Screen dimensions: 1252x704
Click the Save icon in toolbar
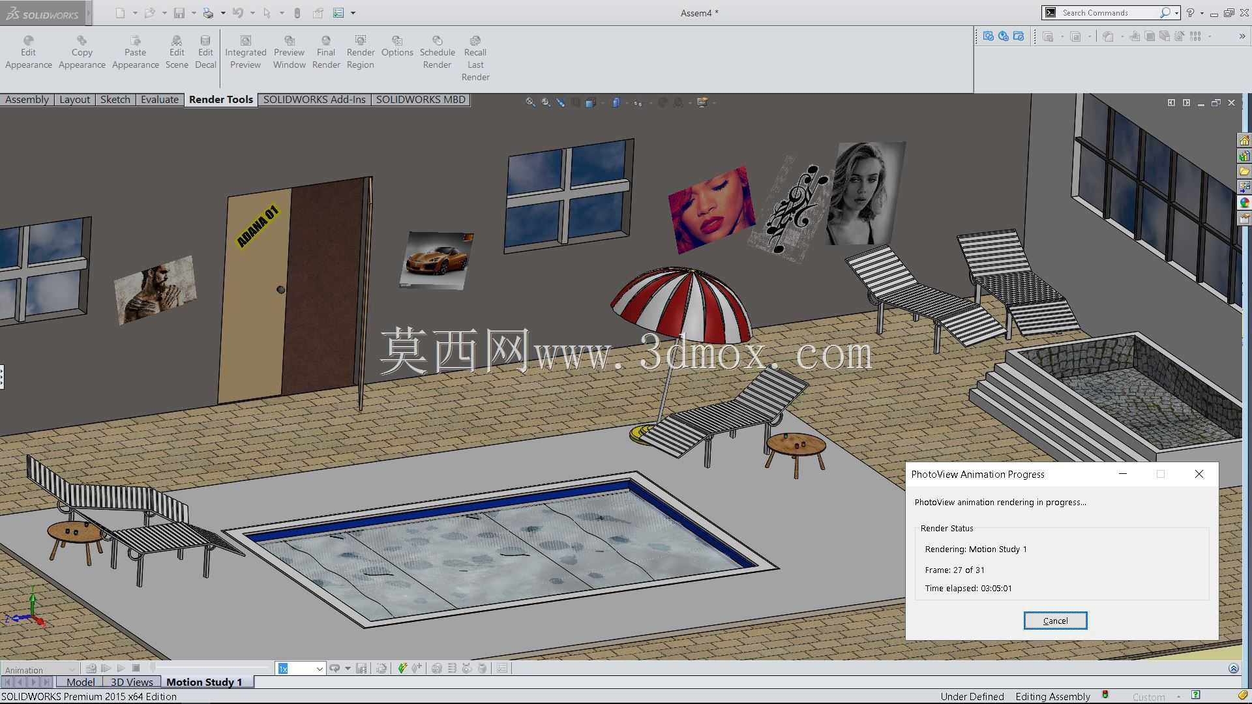(179, 12)
